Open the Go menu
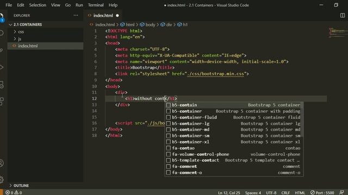This screenshot has width=348, height=195. point(67,5)
